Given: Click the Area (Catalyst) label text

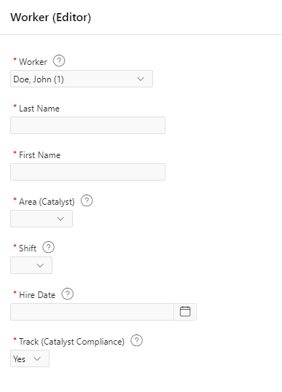Looking at the screenshot, I should (x=47, y=202).
